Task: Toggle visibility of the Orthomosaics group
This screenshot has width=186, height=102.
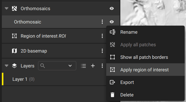Action: click(112, 8)
